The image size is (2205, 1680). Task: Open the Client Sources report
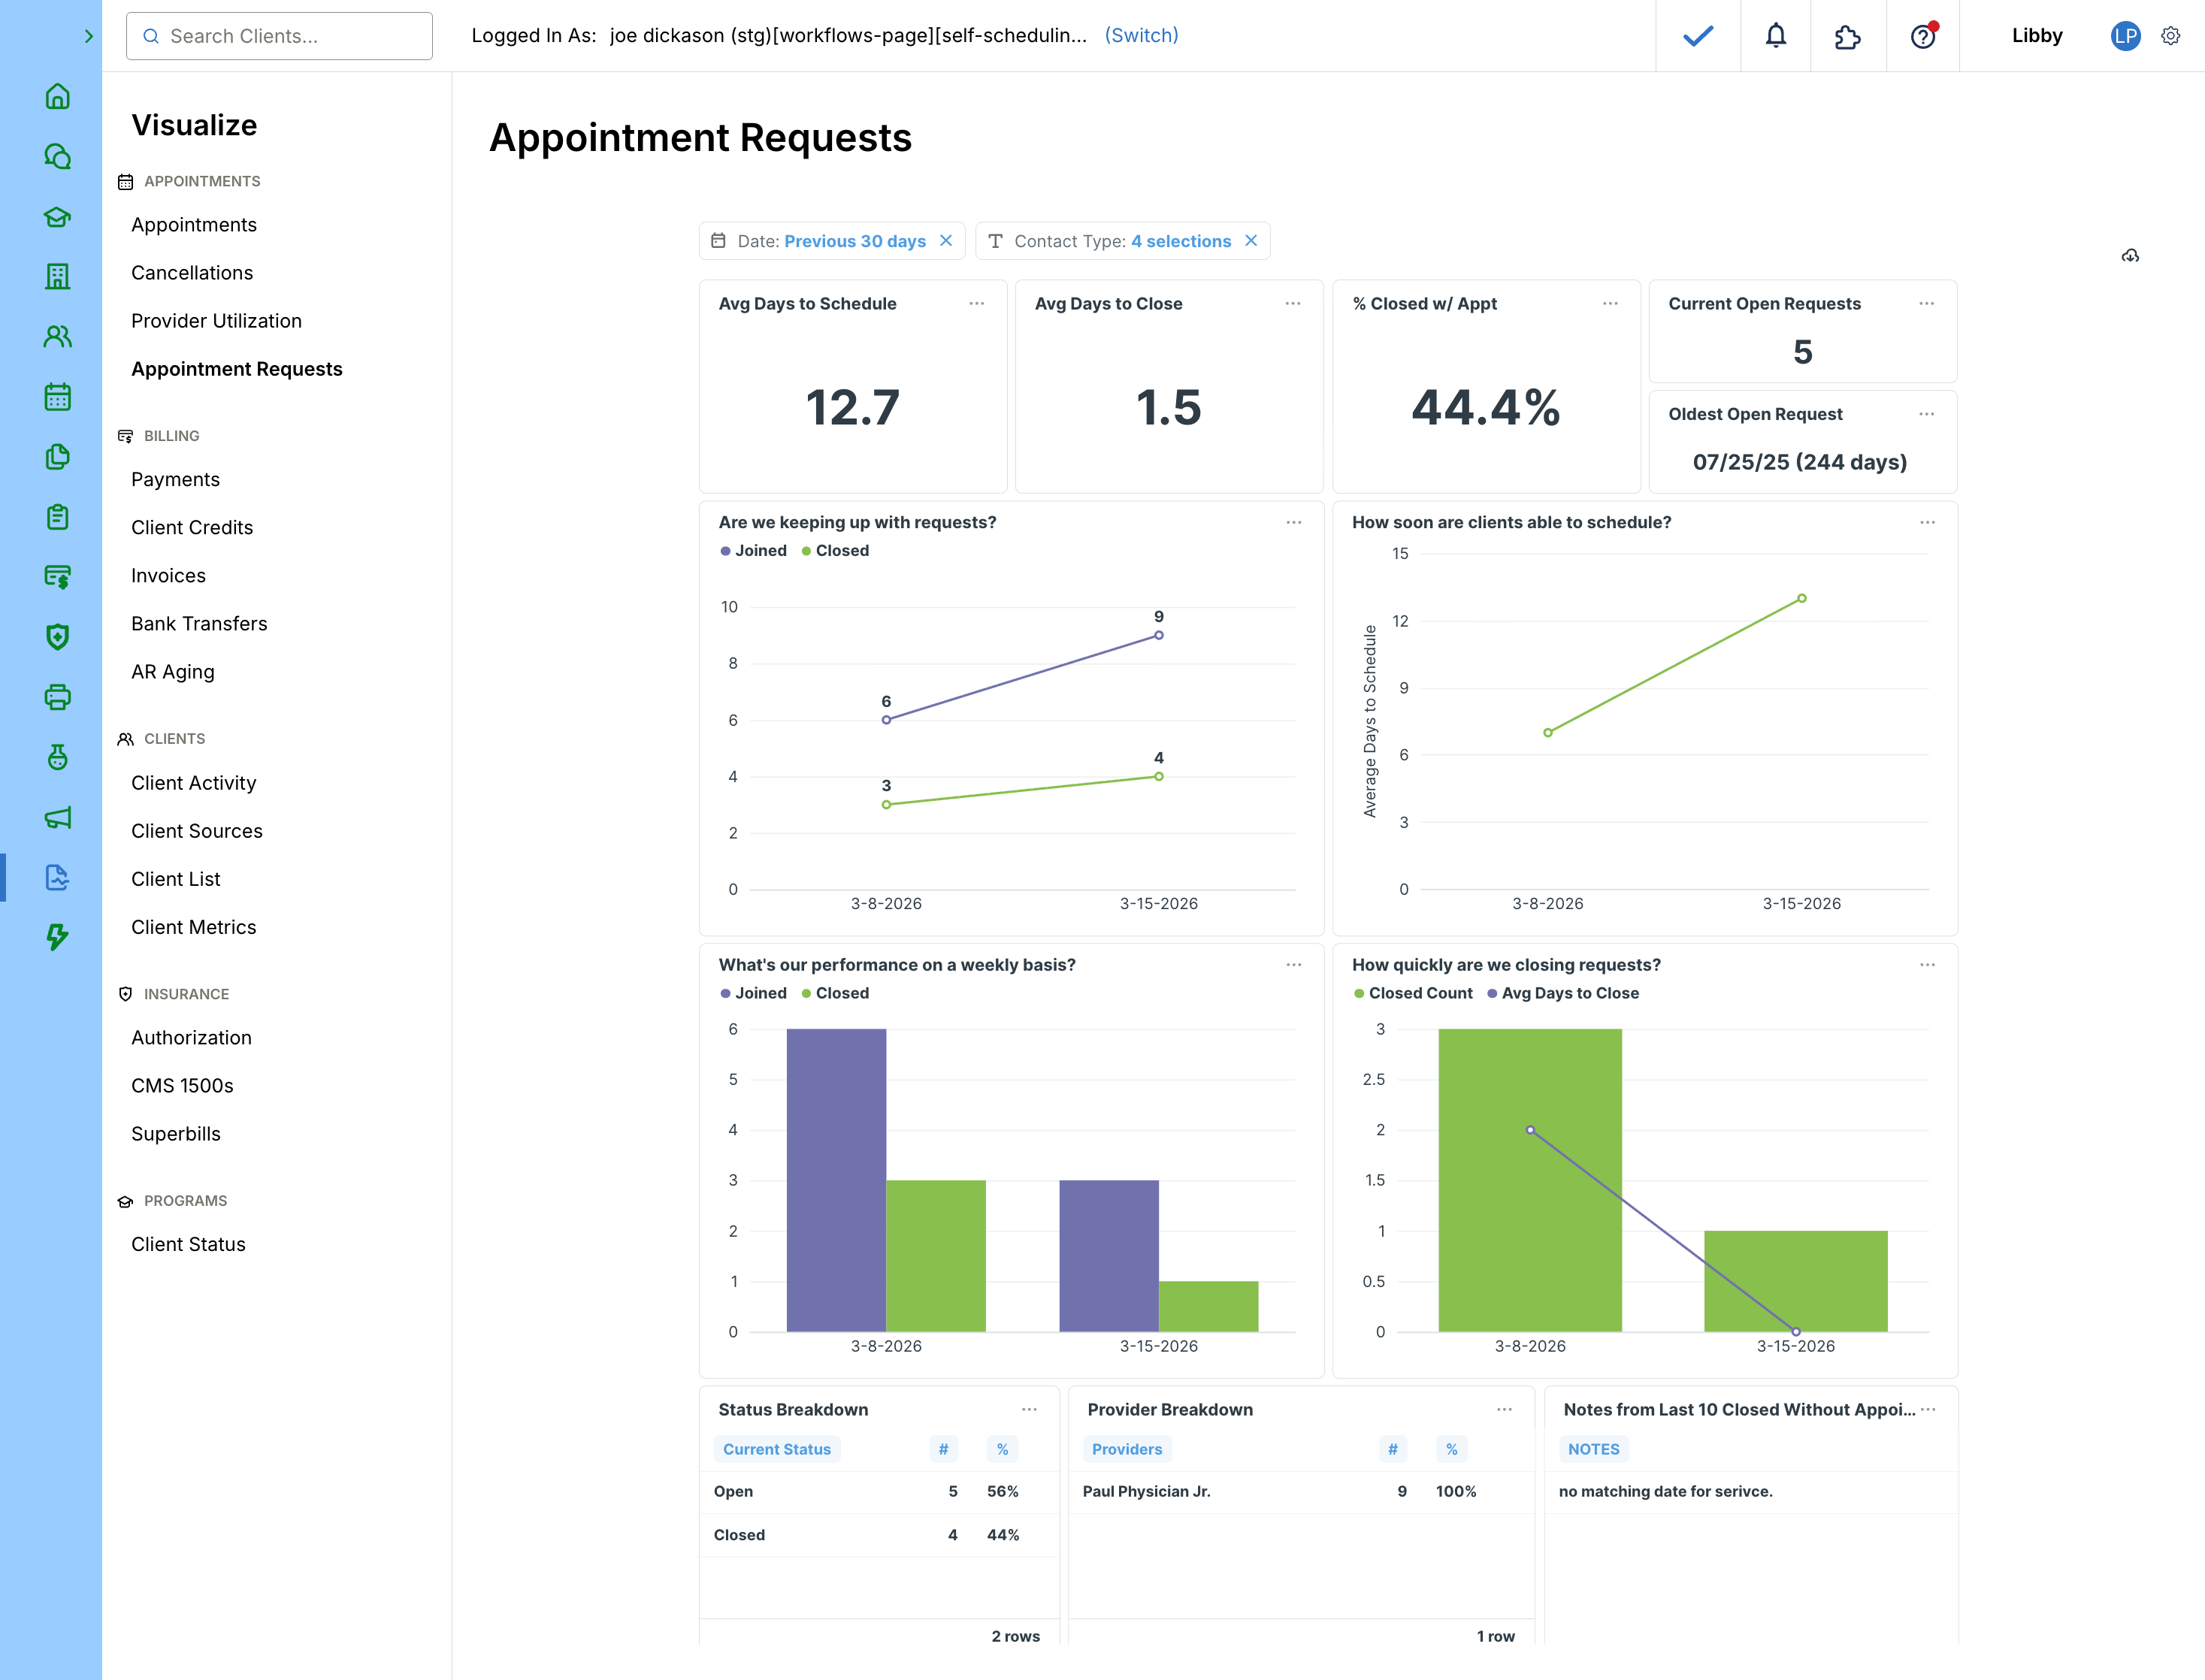point(196,831)
